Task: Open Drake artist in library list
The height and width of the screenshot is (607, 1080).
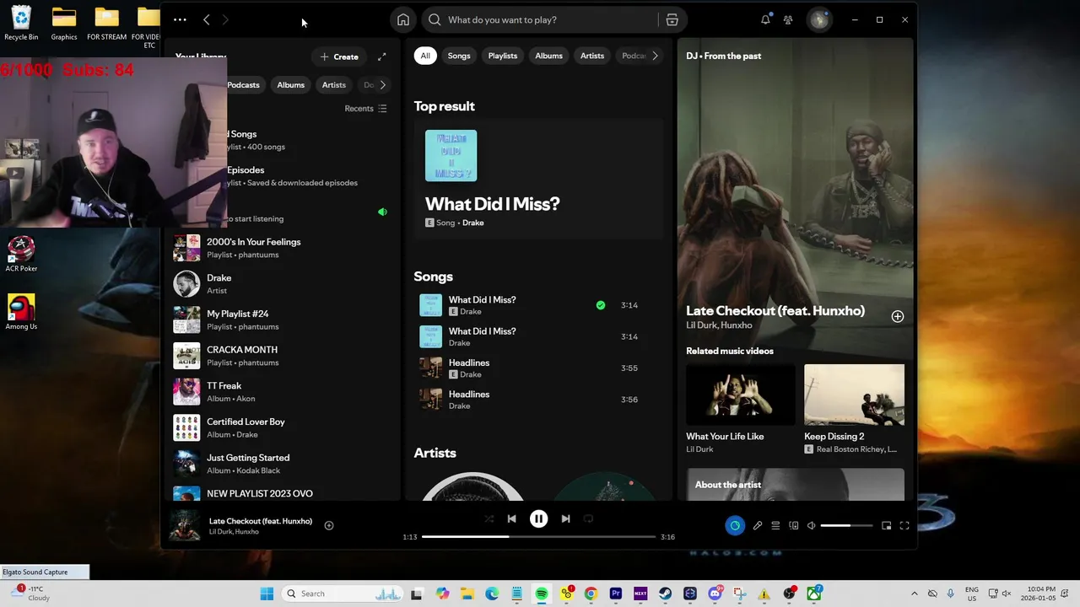Action: tap(280, 283)
